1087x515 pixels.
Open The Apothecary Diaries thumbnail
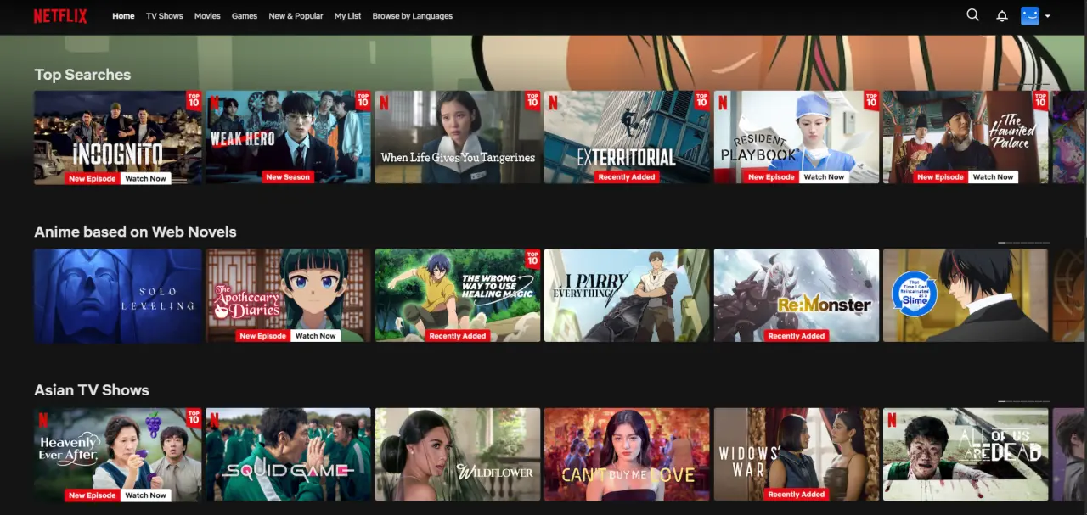[288, 295]
